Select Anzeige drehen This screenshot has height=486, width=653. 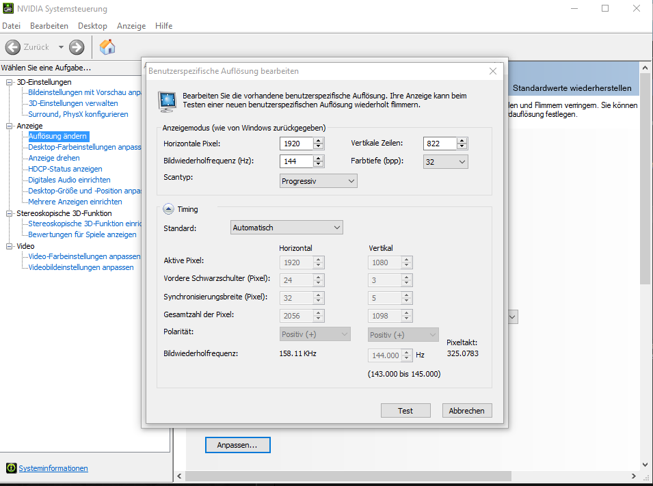pos(54,158)
